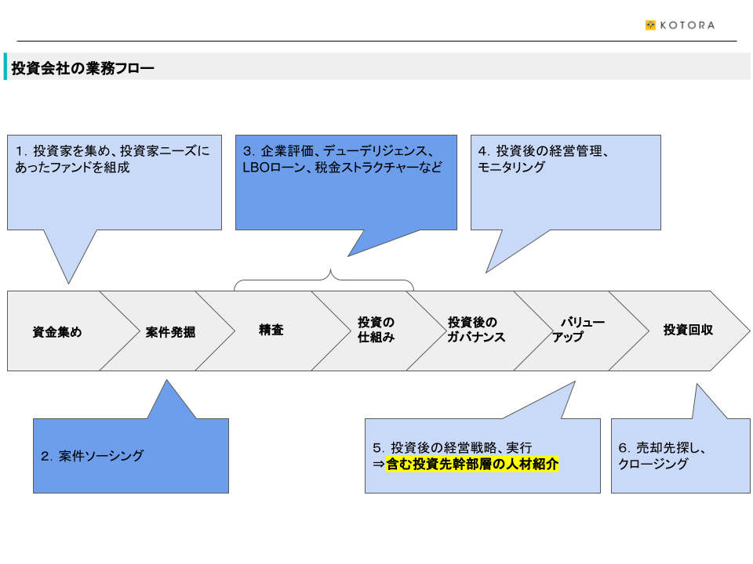Click the 精査 flow step
Screen dimensions: 753x564
click(x=271, y=330)
